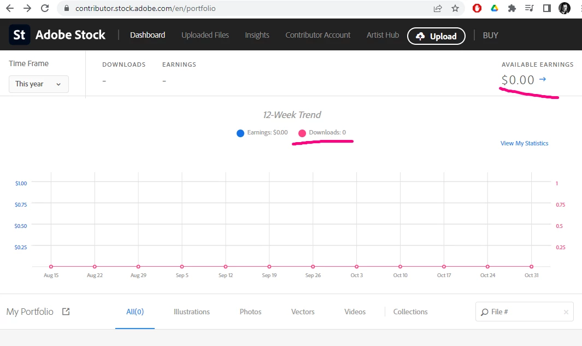Click the Sep 26 chart data point
This screenshot has height=346, width=582.
313,267
